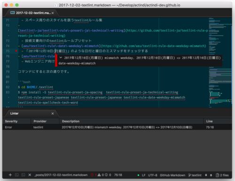Image resolution: width=235 pixels, height=181 pixels.
Task: Open the textlint-ja technical-writing link text
Action: pyautogui.click(x=71, y=31)
